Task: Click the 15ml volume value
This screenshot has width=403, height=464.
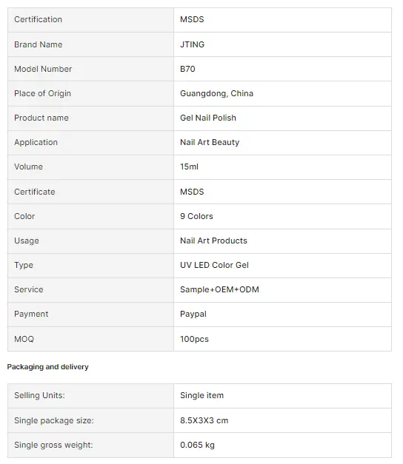Action: pyautogui.click(x=189, y=167)
